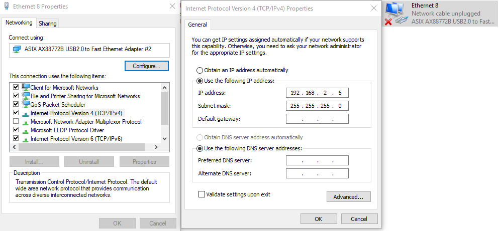The image size is (499, 231).
Task: Click the Install... button
Action: (34, 162)
